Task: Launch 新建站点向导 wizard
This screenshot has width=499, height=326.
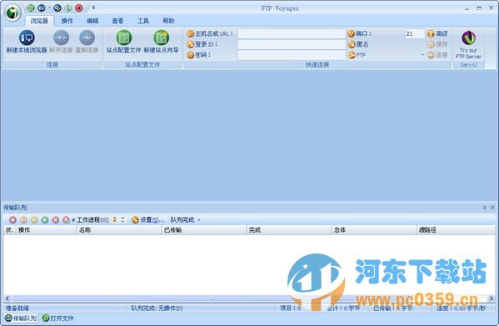Action: tap(162, 42)
